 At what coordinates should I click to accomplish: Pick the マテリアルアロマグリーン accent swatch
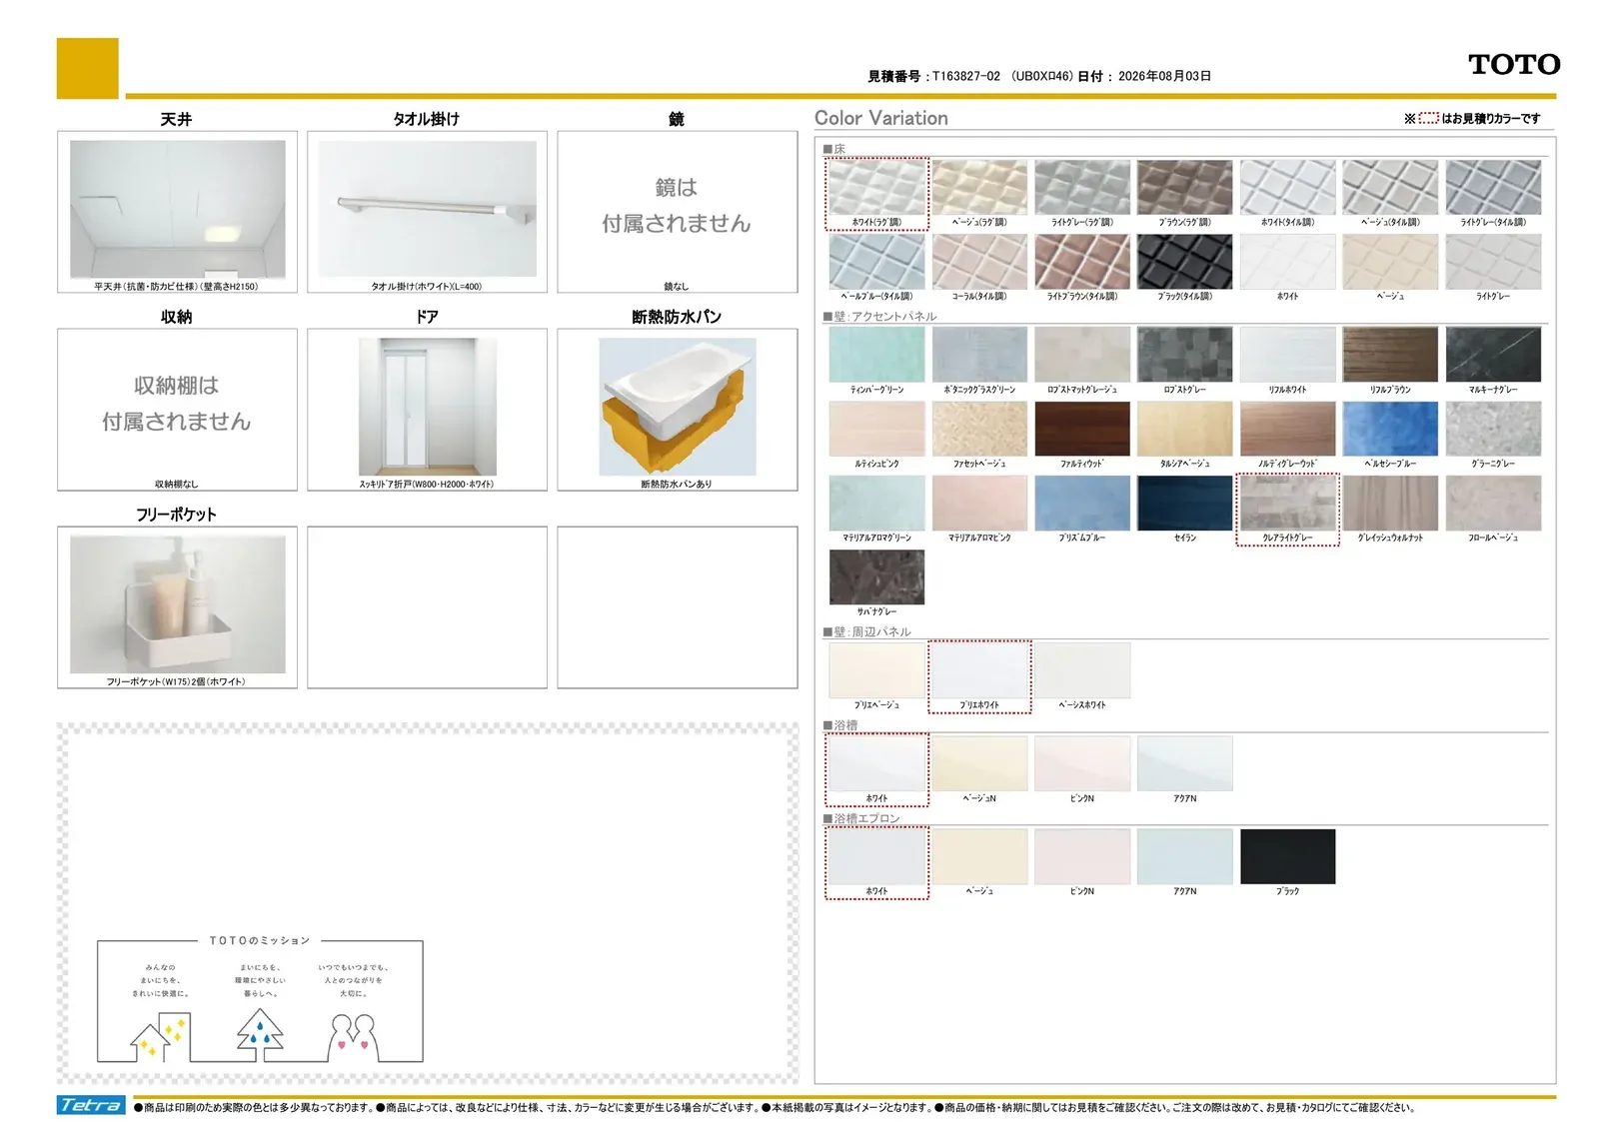[876, 503]
